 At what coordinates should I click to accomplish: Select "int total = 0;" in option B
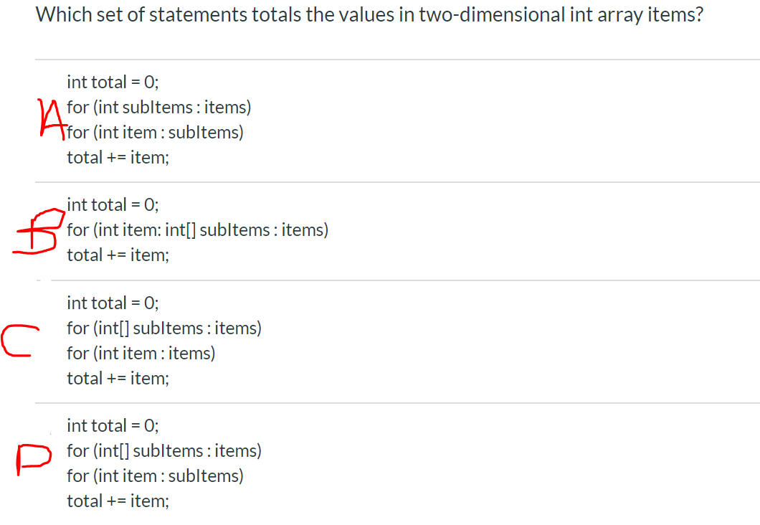[113, 205]
